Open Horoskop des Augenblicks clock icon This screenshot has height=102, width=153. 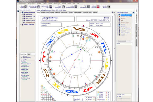coord(39,7)
